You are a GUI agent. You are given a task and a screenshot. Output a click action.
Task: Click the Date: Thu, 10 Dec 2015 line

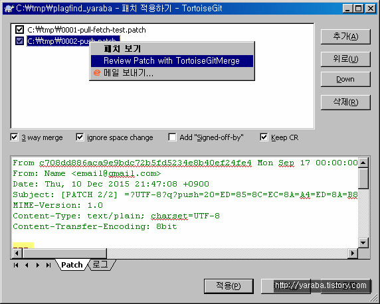coord(111,184)
